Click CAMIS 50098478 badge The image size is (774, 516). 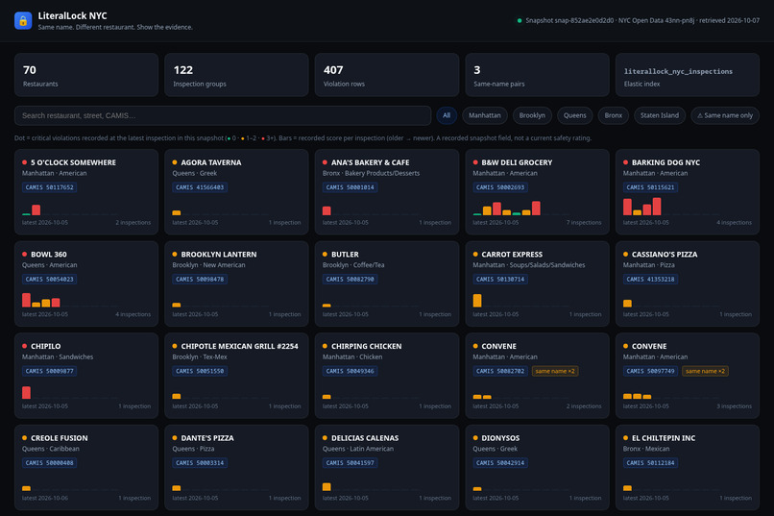(x=200, y=279)
